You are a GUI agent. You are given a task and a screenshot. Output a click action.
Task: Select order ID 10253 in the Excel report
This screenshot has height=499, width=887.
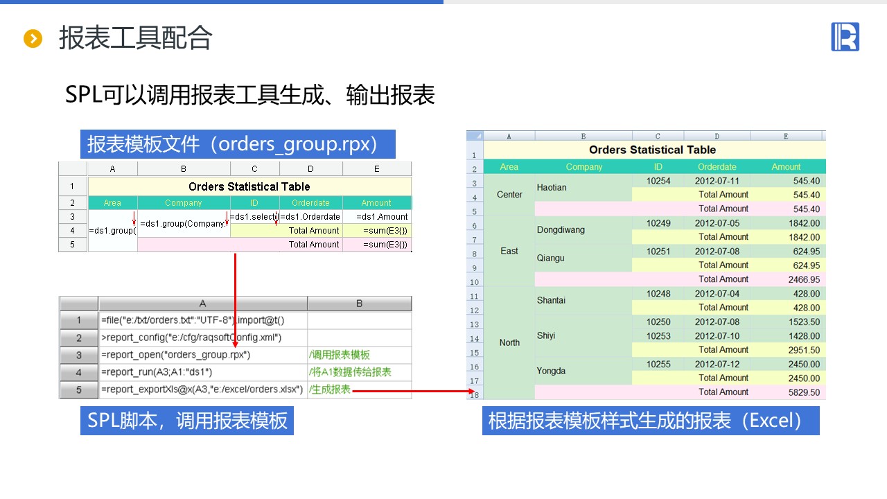658,336
